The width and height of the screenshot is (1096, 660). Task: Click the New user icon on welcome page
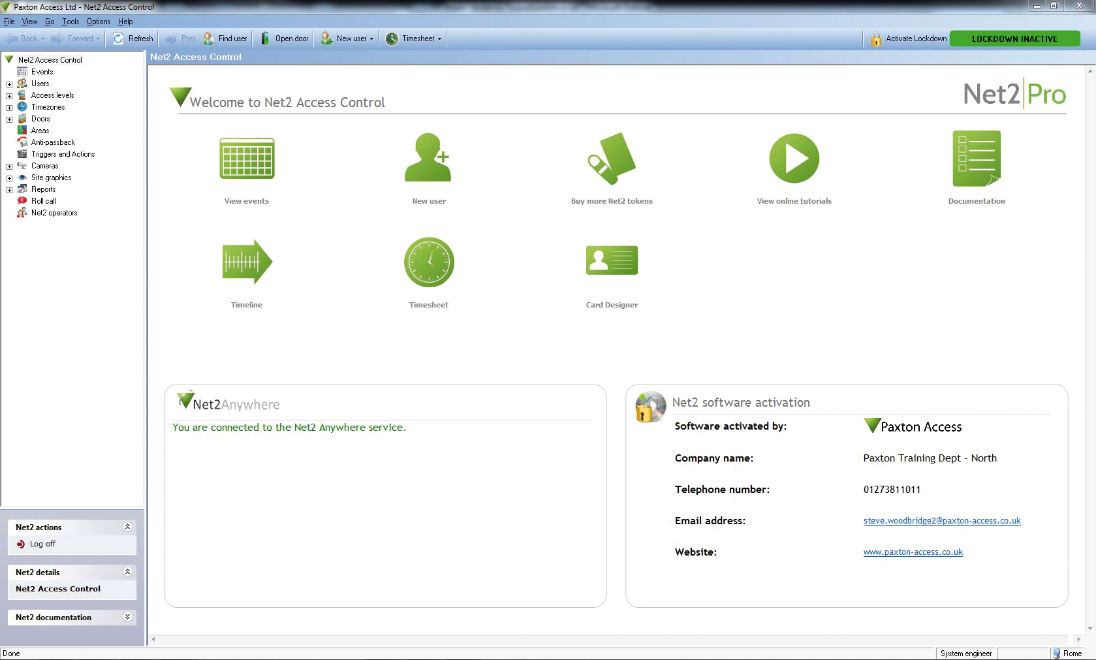click(x=429, y=157)
